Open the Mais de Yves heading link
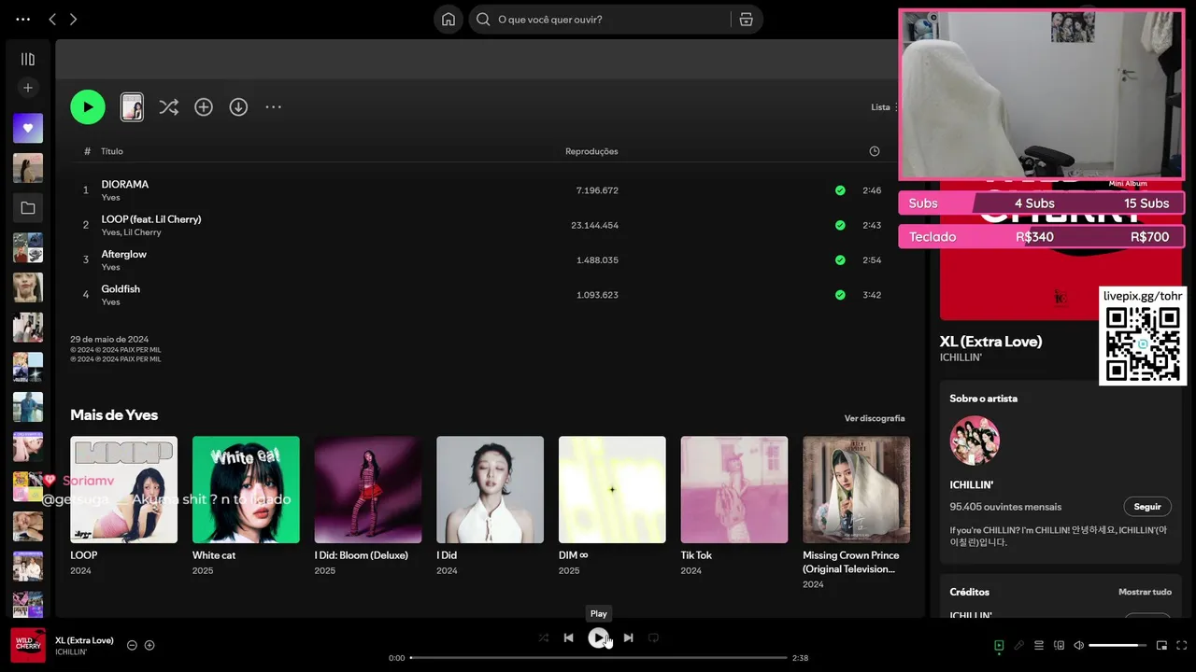This screenshot has height=672, width=1196. coord(114,414)
